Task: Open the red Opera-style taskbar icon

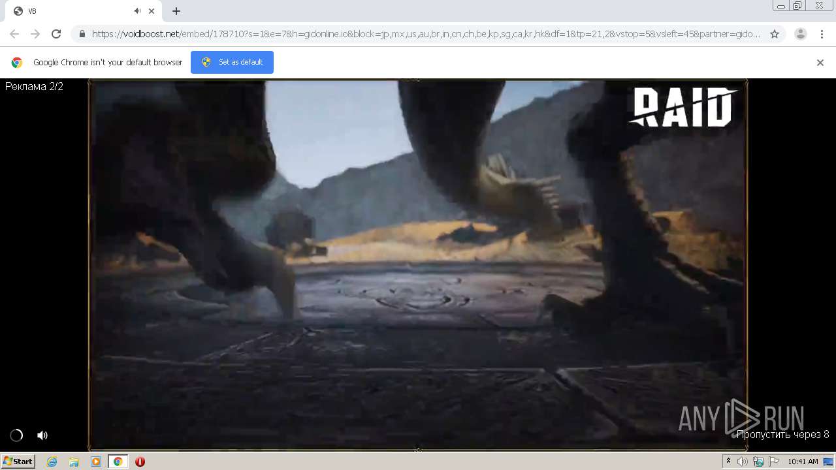Action: point(140,462)
